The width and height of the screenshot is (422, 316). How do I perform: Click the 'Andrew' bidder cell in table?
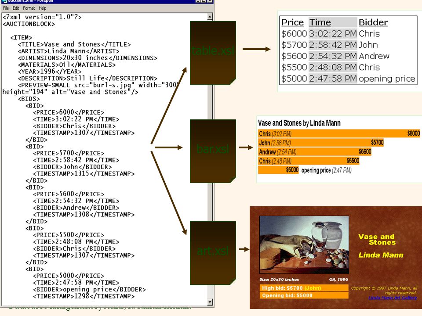374,56
